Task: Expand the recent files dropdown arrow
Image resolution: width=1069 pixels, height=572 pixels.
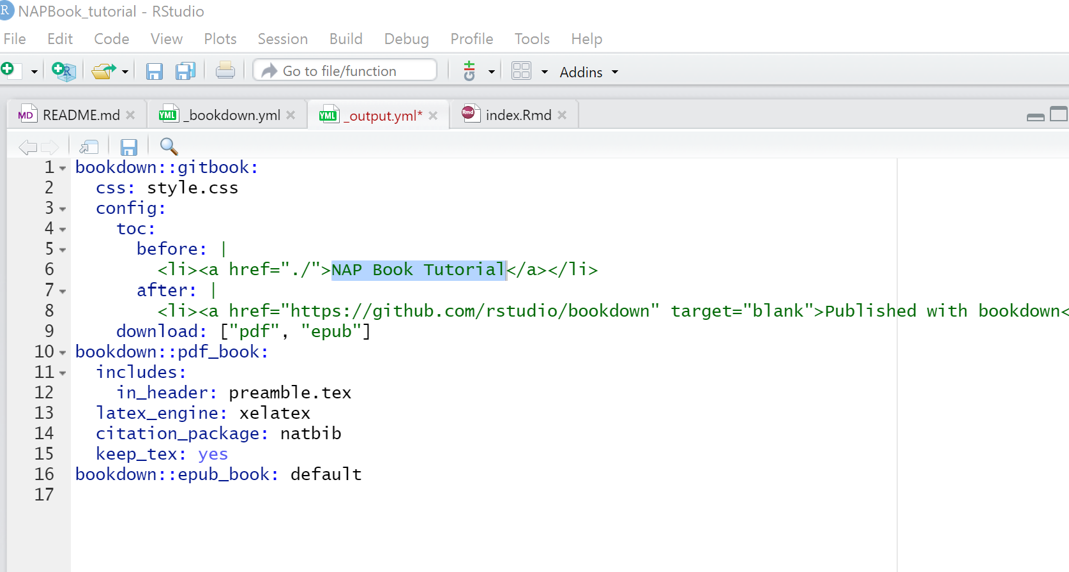Action: pyautogui.click(x=125, y=71)
